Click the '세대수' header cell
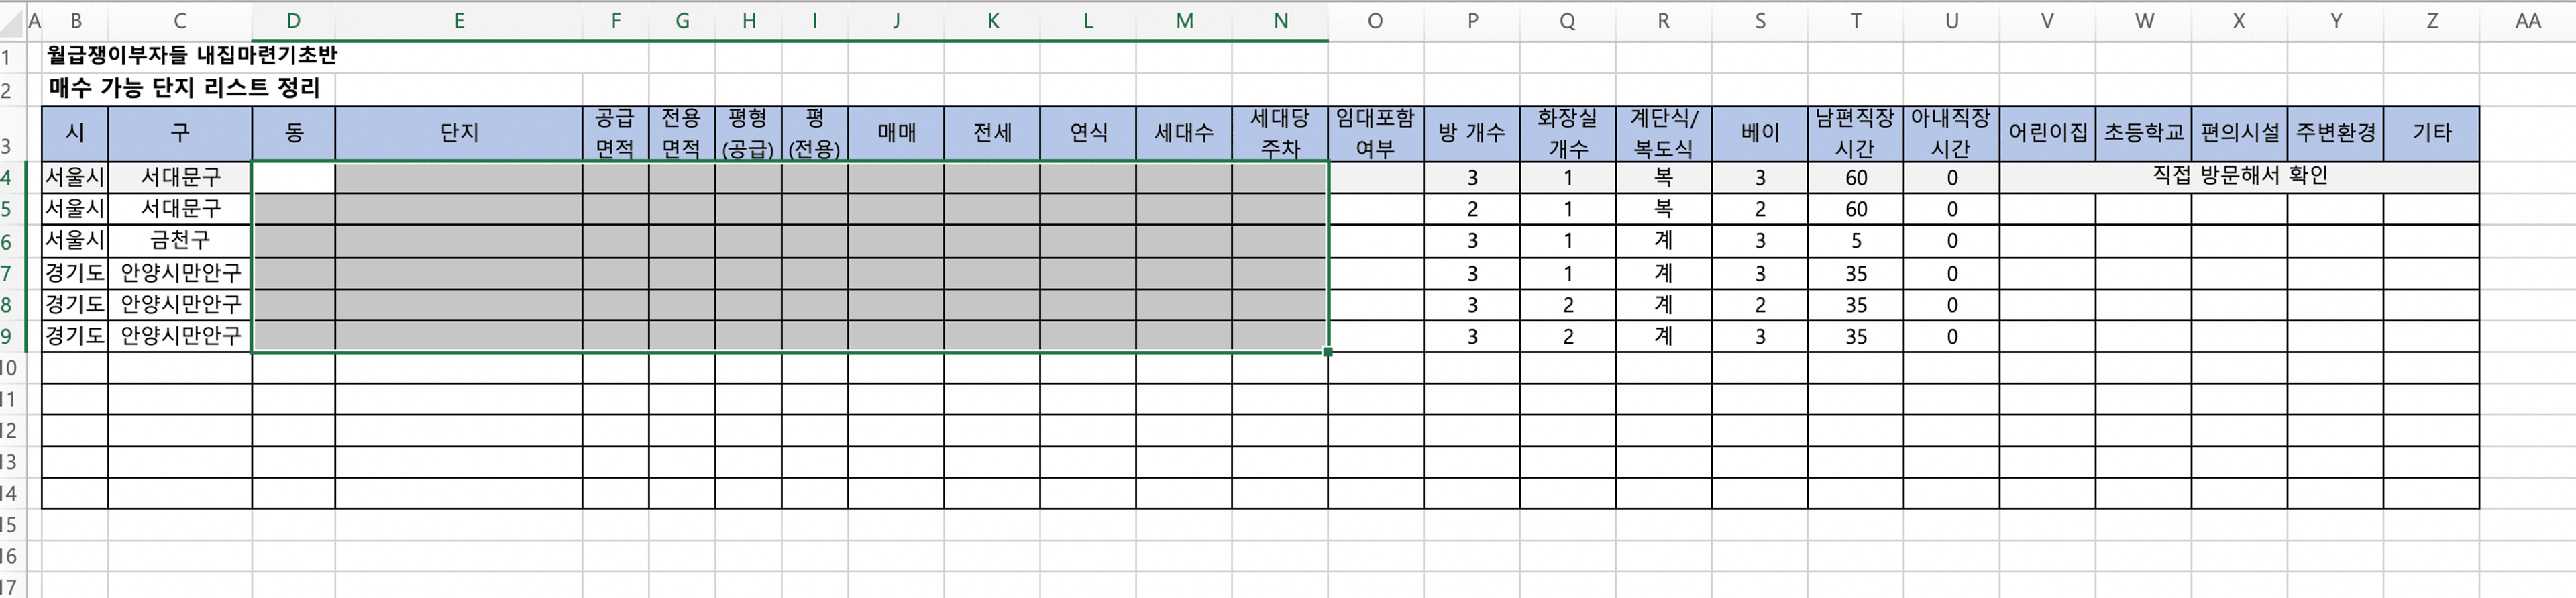2576x598 pixels. [1184, 133]
